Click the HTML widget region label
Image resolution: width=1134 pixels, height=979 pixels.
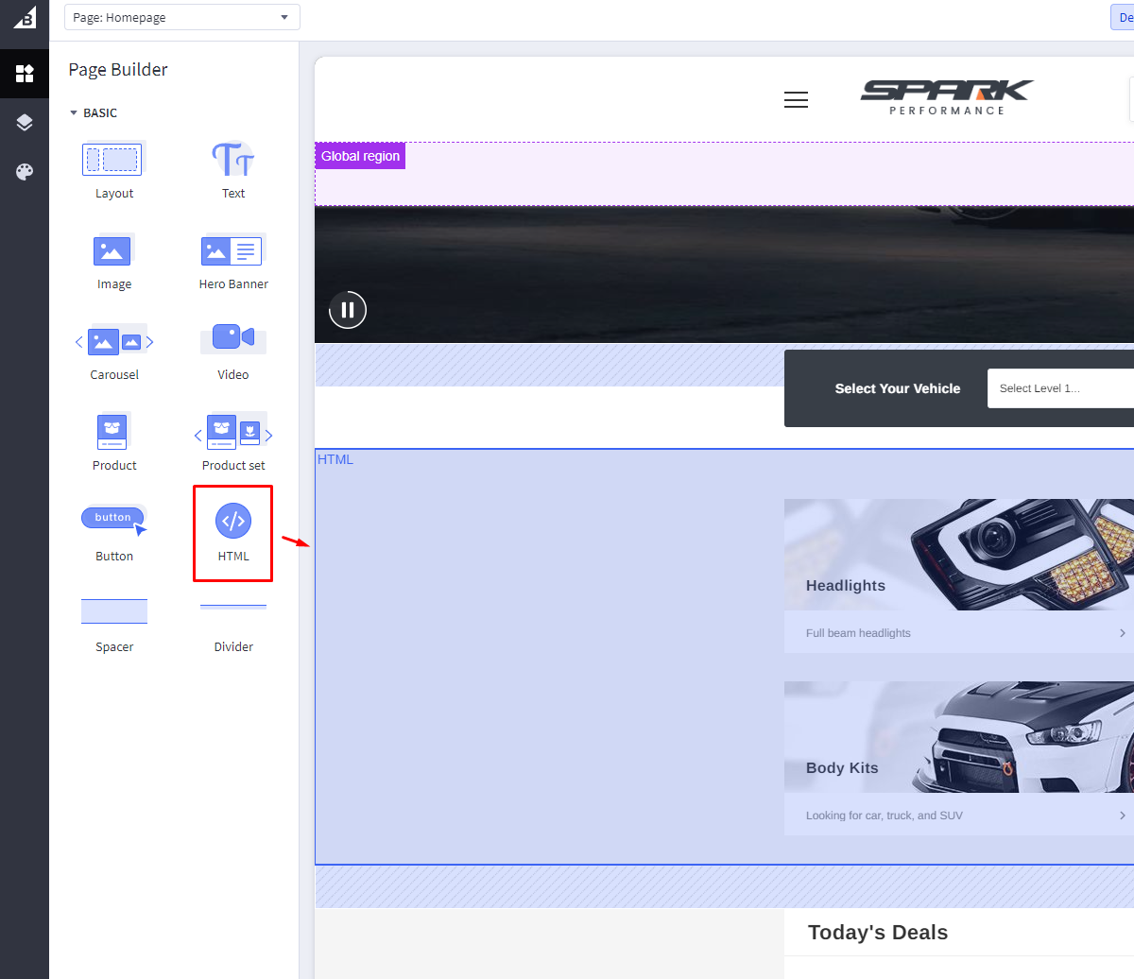[335, 459]
